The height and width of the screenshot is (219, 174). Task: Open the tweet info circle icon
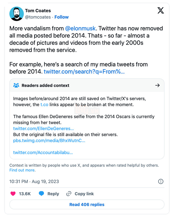[160, 181]
